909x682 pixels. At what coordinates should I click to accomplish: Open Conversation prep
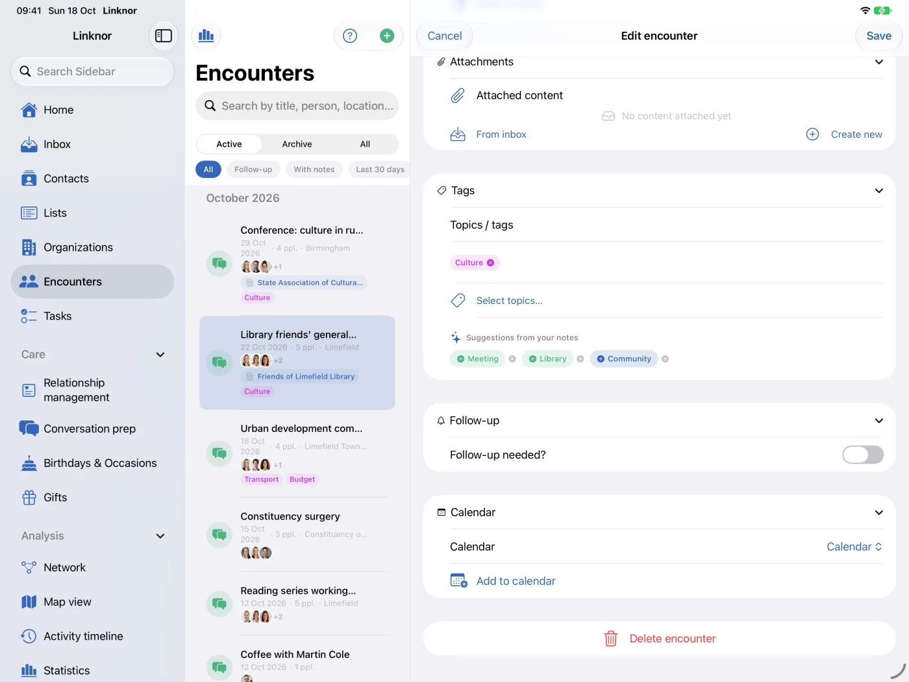92,429
